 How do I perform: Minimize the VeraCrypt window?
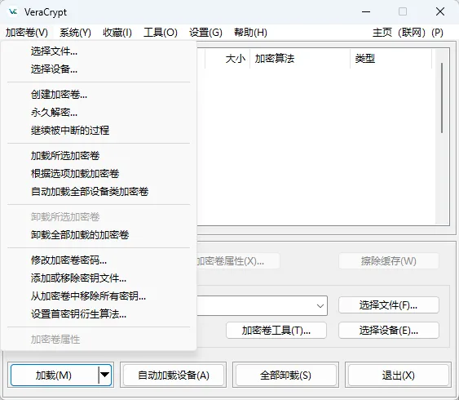click(x=366, y=11)
